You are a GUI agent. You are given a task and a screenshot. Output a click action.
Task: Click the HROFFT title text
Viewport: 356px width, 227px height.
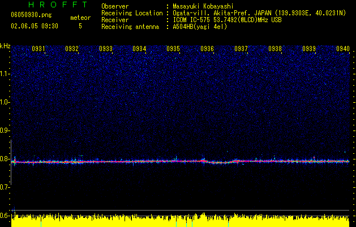[58, 5]
